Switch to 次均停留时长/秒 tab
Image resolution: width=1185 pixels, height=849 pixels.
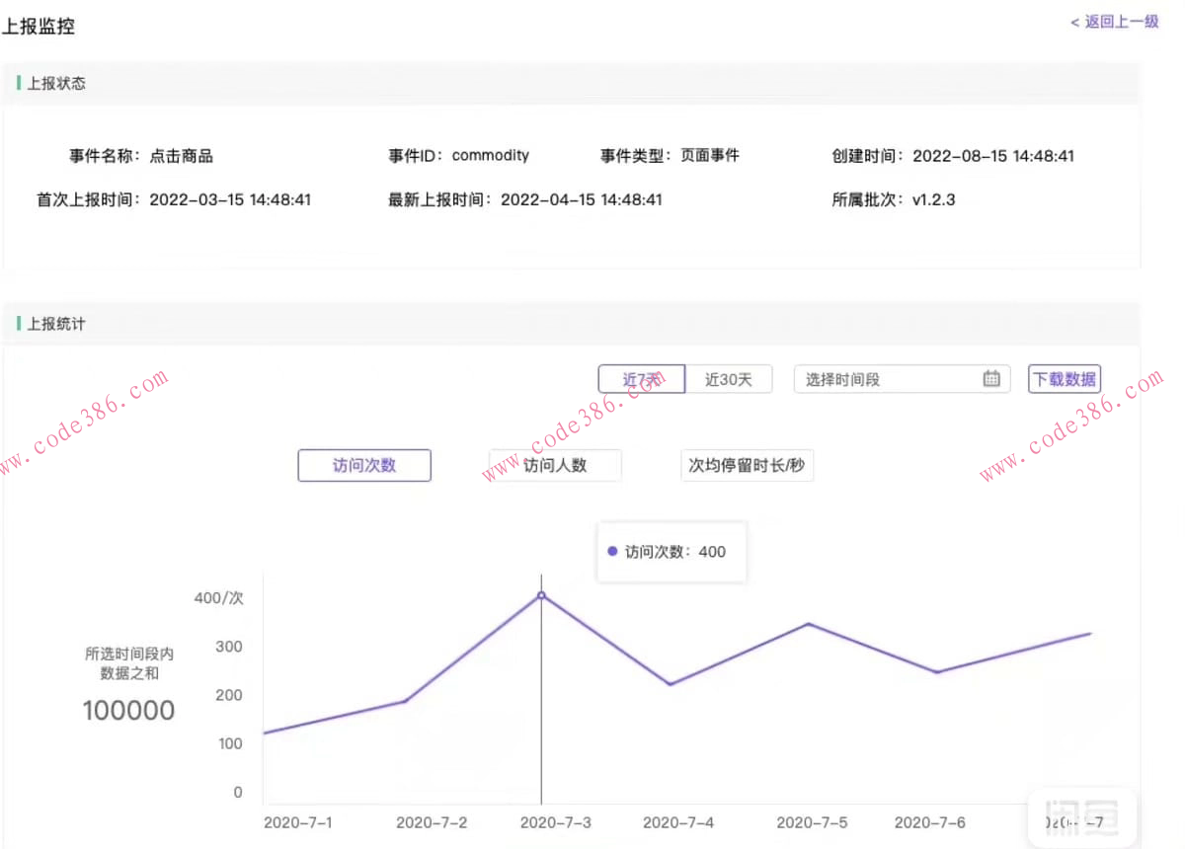pos(748,465)
